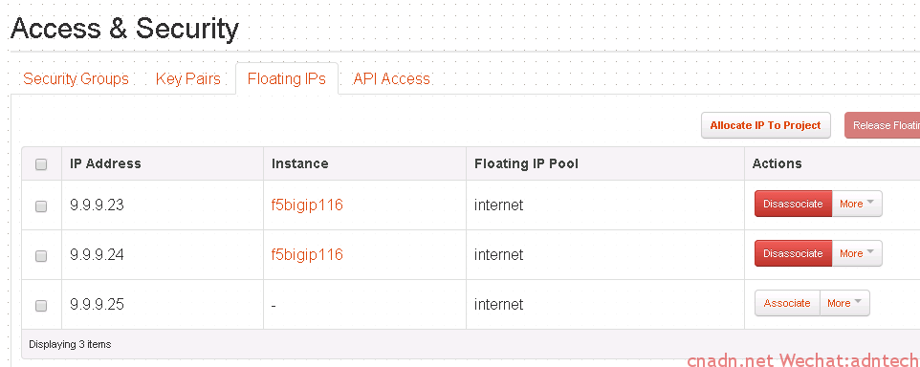Check the box for IP 9.9.9.25
Image resolution: width=920 pixels, height=367 pixels.
pos(41,306)
